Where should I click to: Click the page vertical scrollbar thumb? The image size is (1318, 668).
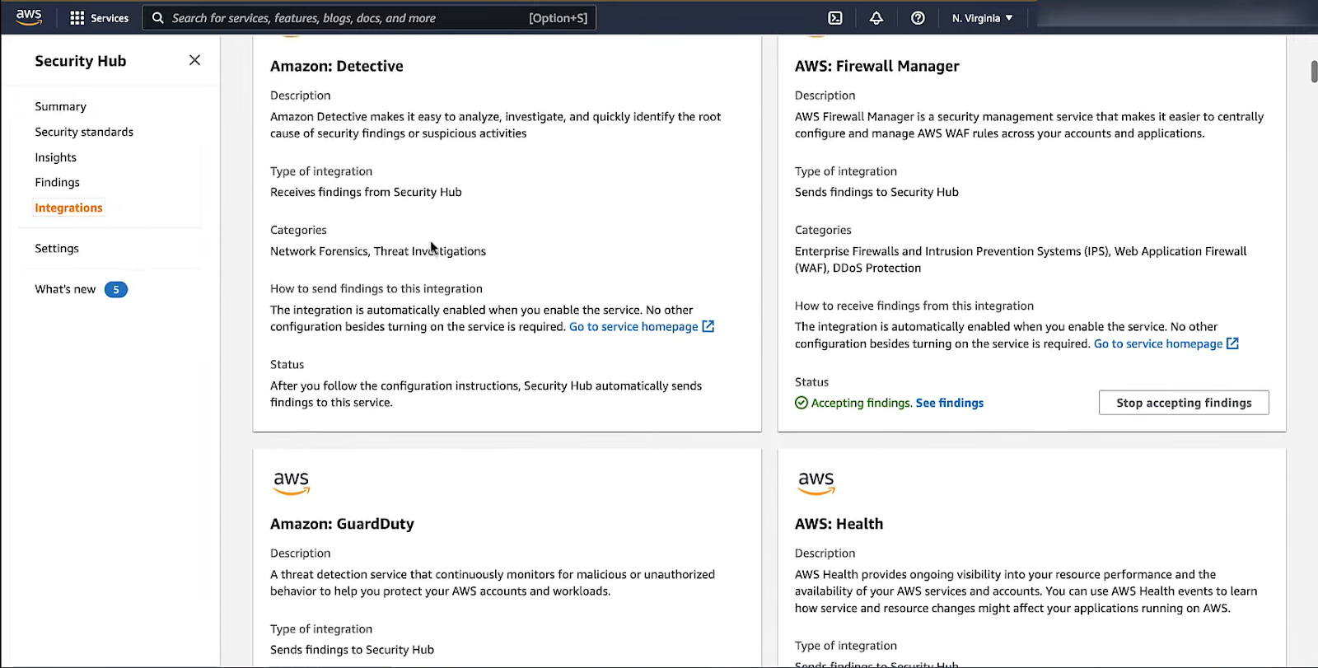(1314, 72)
